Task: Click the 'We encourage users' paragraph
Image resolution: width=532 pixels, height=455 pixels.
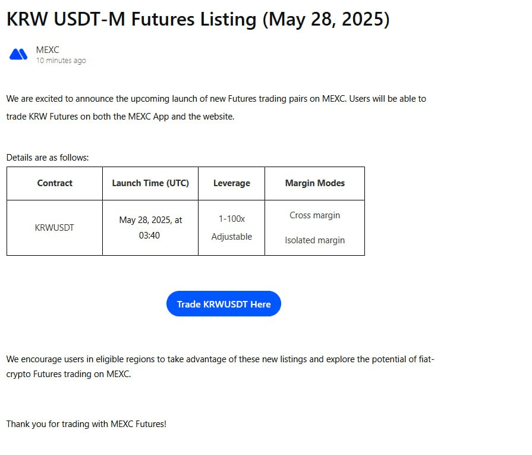Action: (x=220, y=367)
